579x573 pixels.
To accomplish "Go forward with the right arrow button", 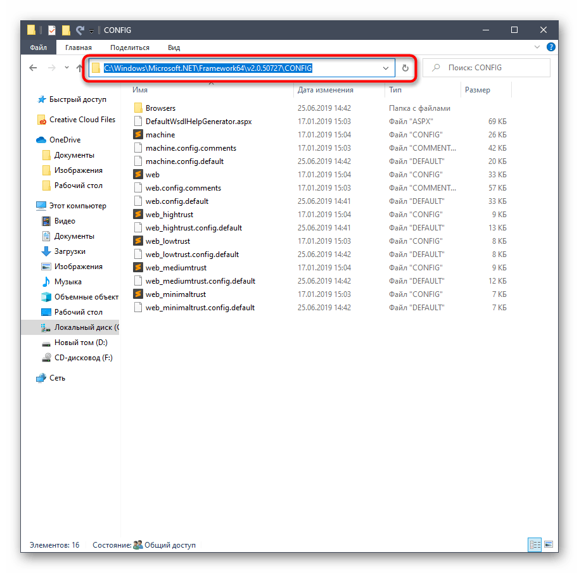I will 52,68.
